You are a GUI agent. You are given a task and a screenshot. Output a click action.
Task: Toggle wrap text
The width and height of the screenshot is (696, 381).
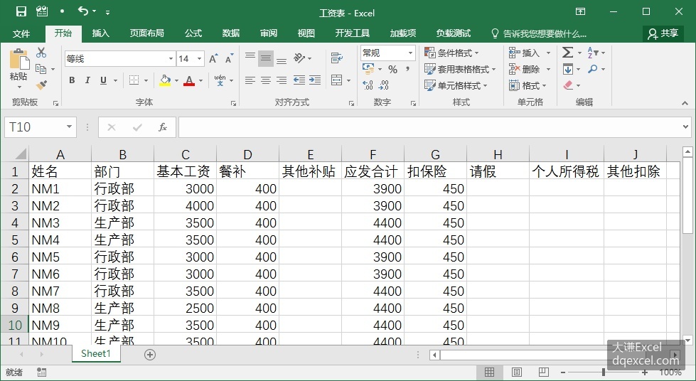(337, 58)
